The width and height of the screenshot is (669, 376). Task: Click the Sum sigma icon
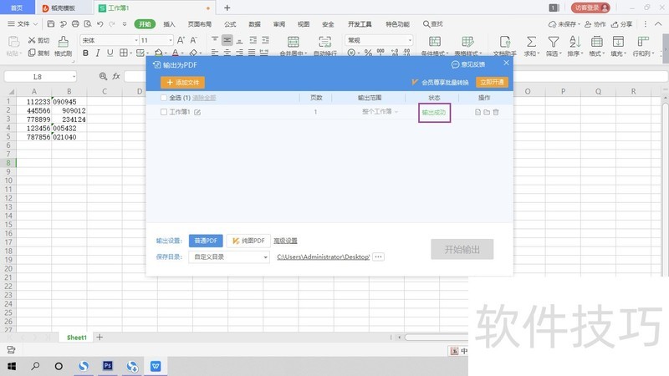click(531, 41)
